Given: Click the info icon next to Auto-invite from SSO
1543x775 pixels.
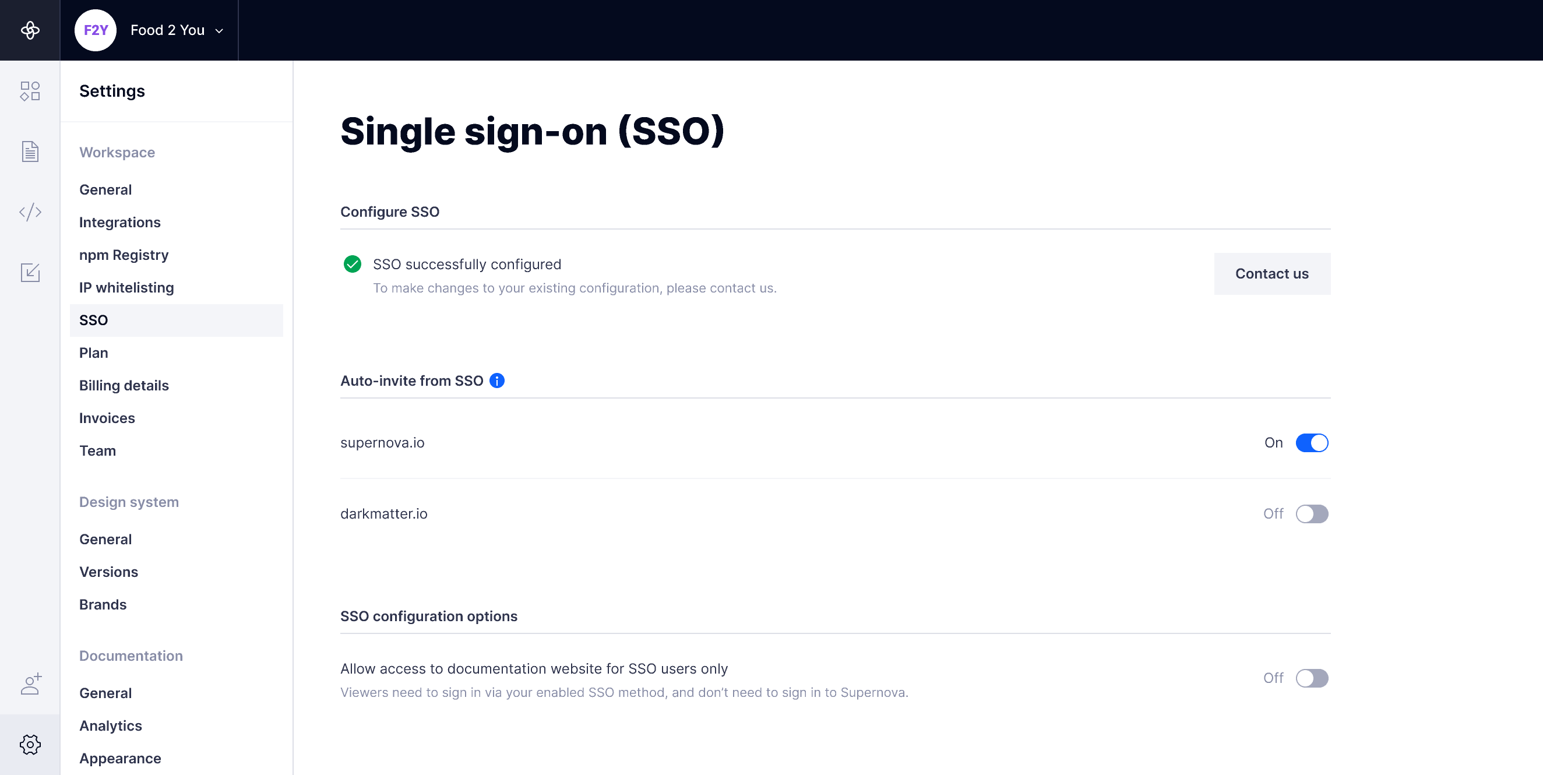Looking at the screenshot, I should pyautogui.click(x=496, y=381).
